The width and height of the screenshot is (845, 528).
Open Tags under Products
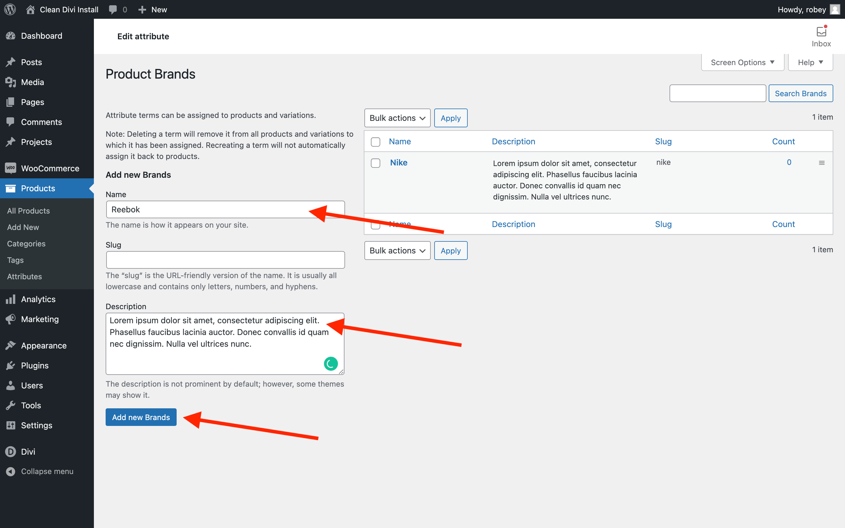pos(15,260)
